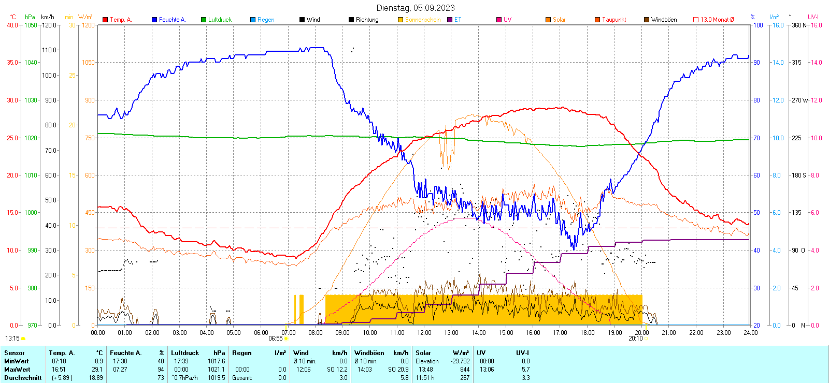829x383 pixels.
Task: Click the blue Feuchte A. legend swatch
Action: click(x=154, y=20)
